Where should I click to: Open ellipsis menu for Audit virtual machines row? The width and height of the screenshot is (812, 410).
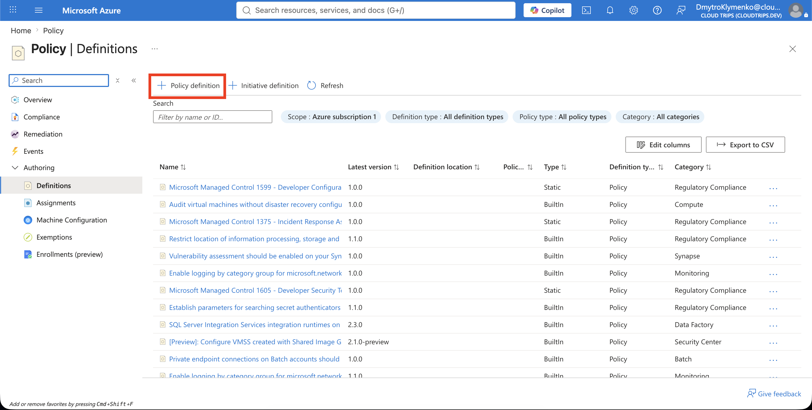[773, 206]
